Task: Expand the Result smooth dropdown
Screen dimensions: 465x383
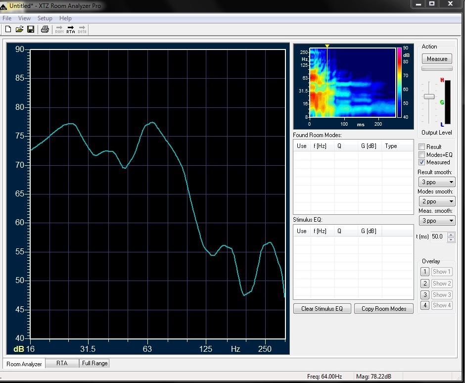Action: (437, 182)
